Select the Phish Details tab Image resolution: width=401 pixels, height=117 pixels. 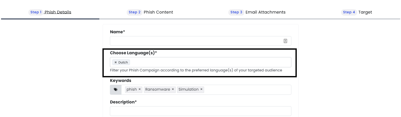click(x=58, y=12)
